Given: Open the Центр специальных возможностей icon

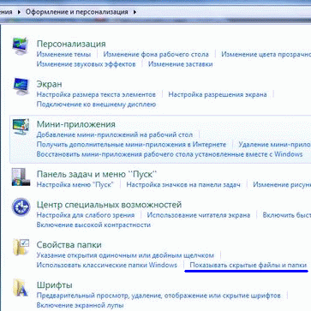Looking at the screenshot, I should (21, 207).
